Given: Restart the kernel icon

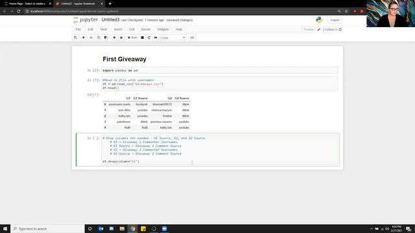Looking at the screenshot, I should pos(149,38).
